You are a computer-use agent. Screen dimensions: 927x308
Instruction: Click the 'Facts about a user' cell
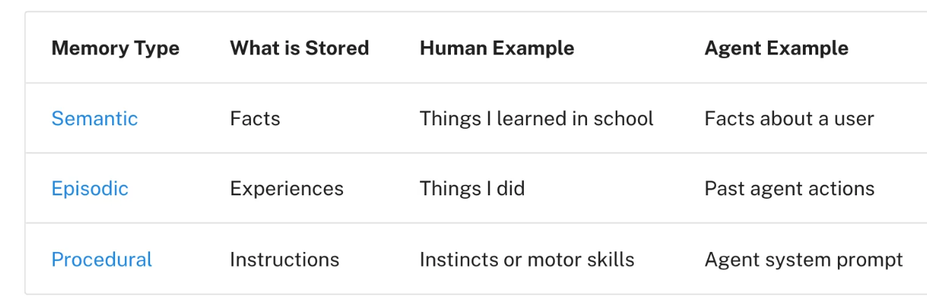point(789,118)
